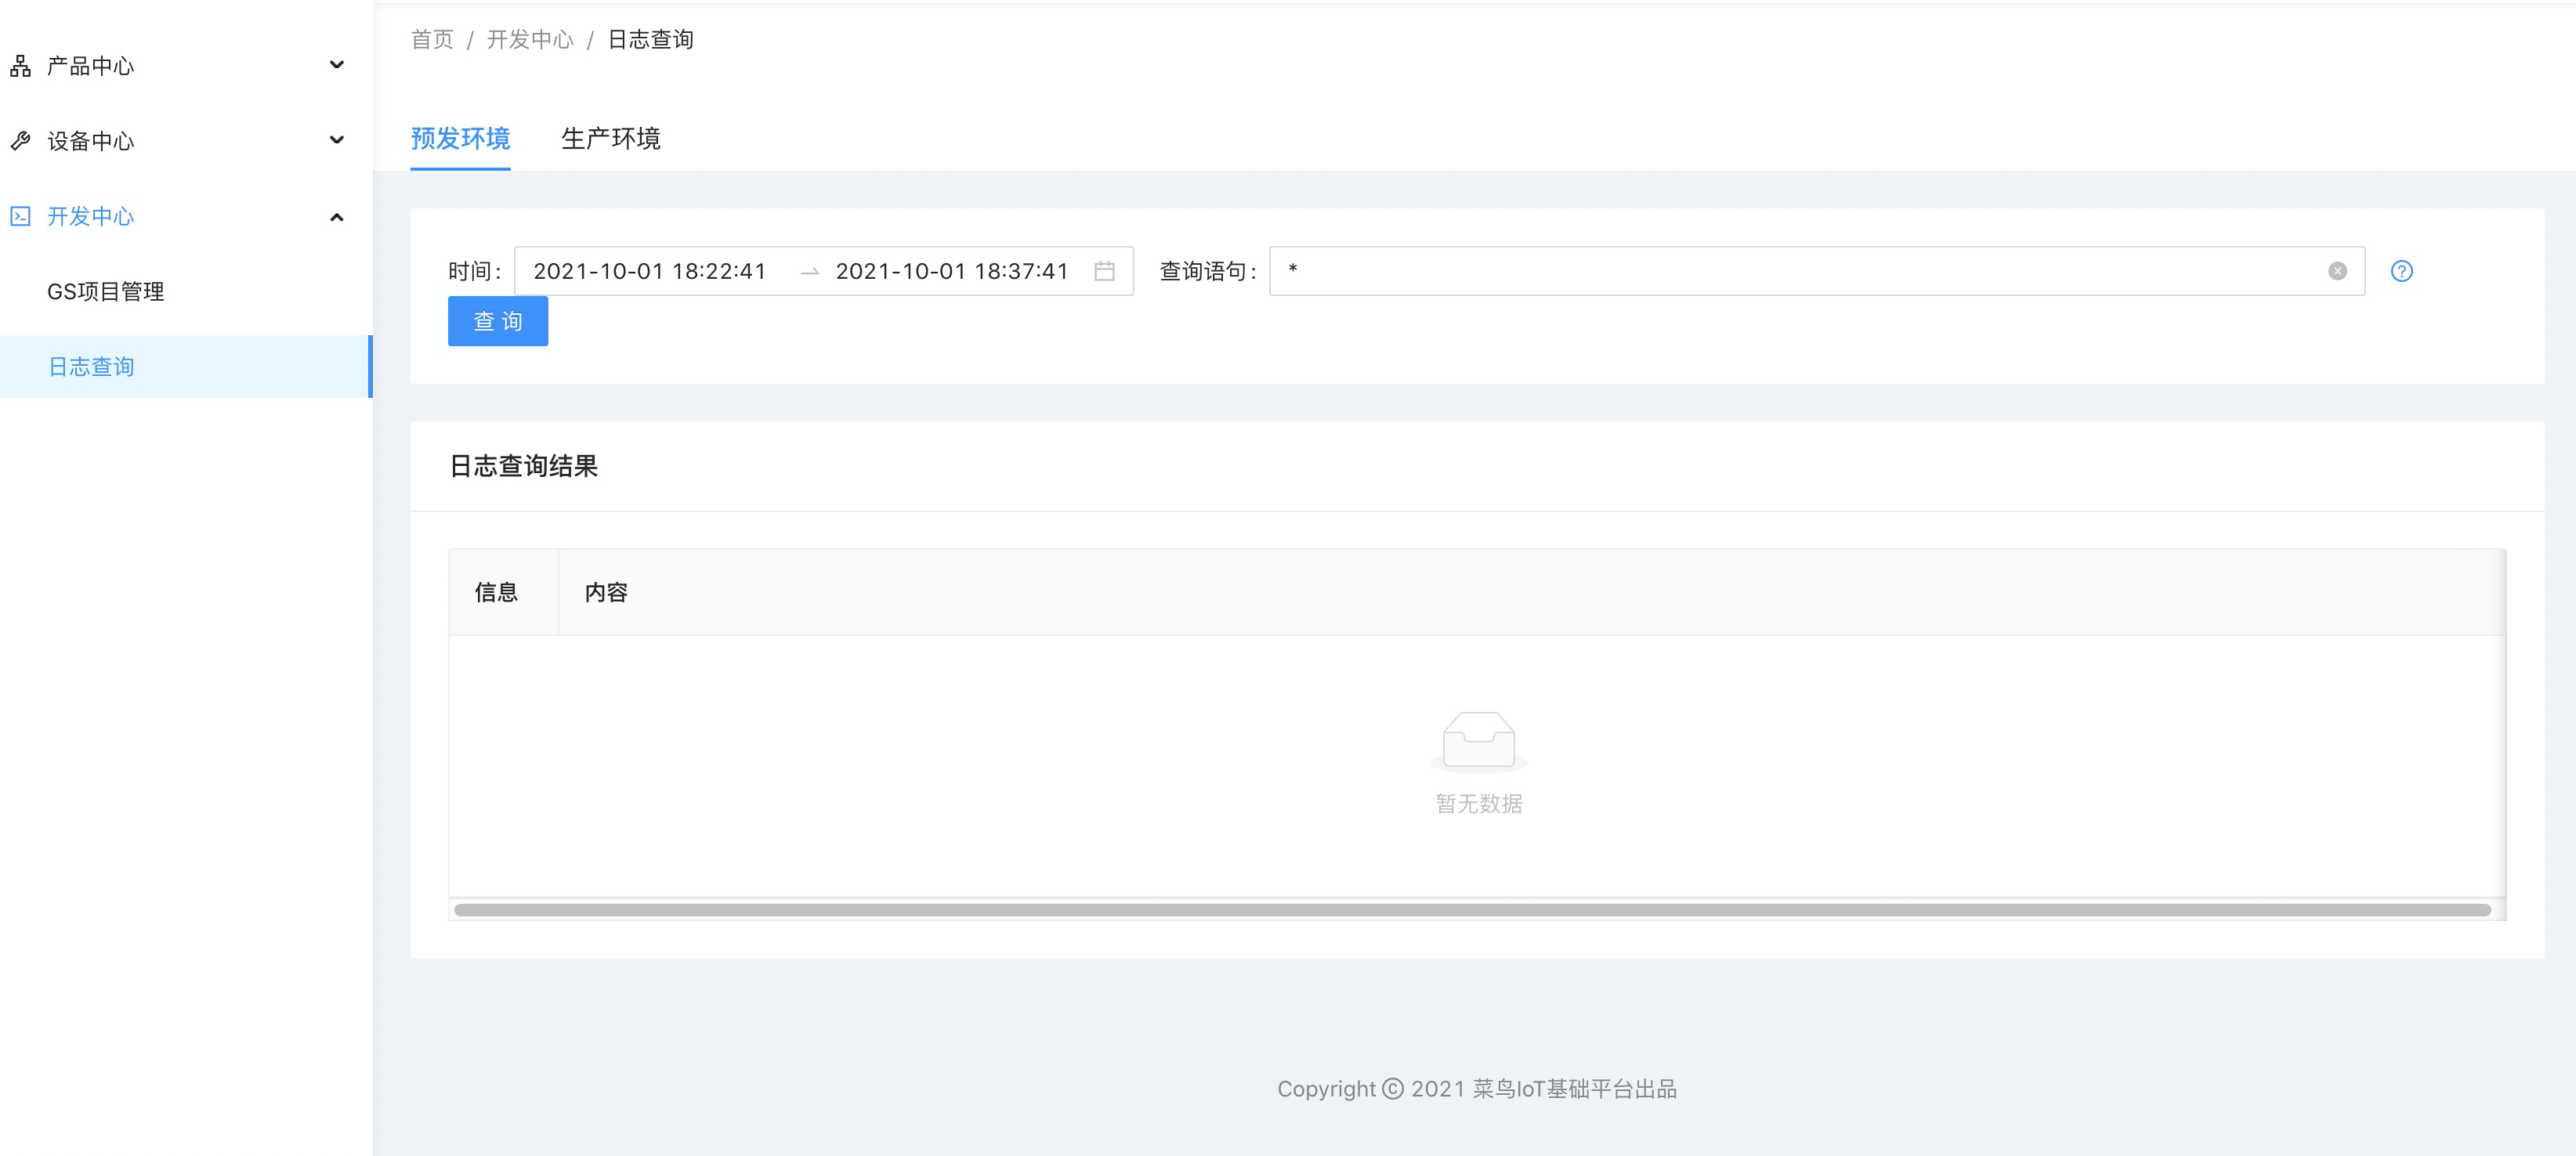Click the 开发中心 breadcrumb link
The image size is (2576, 1156).
[530, 39]
